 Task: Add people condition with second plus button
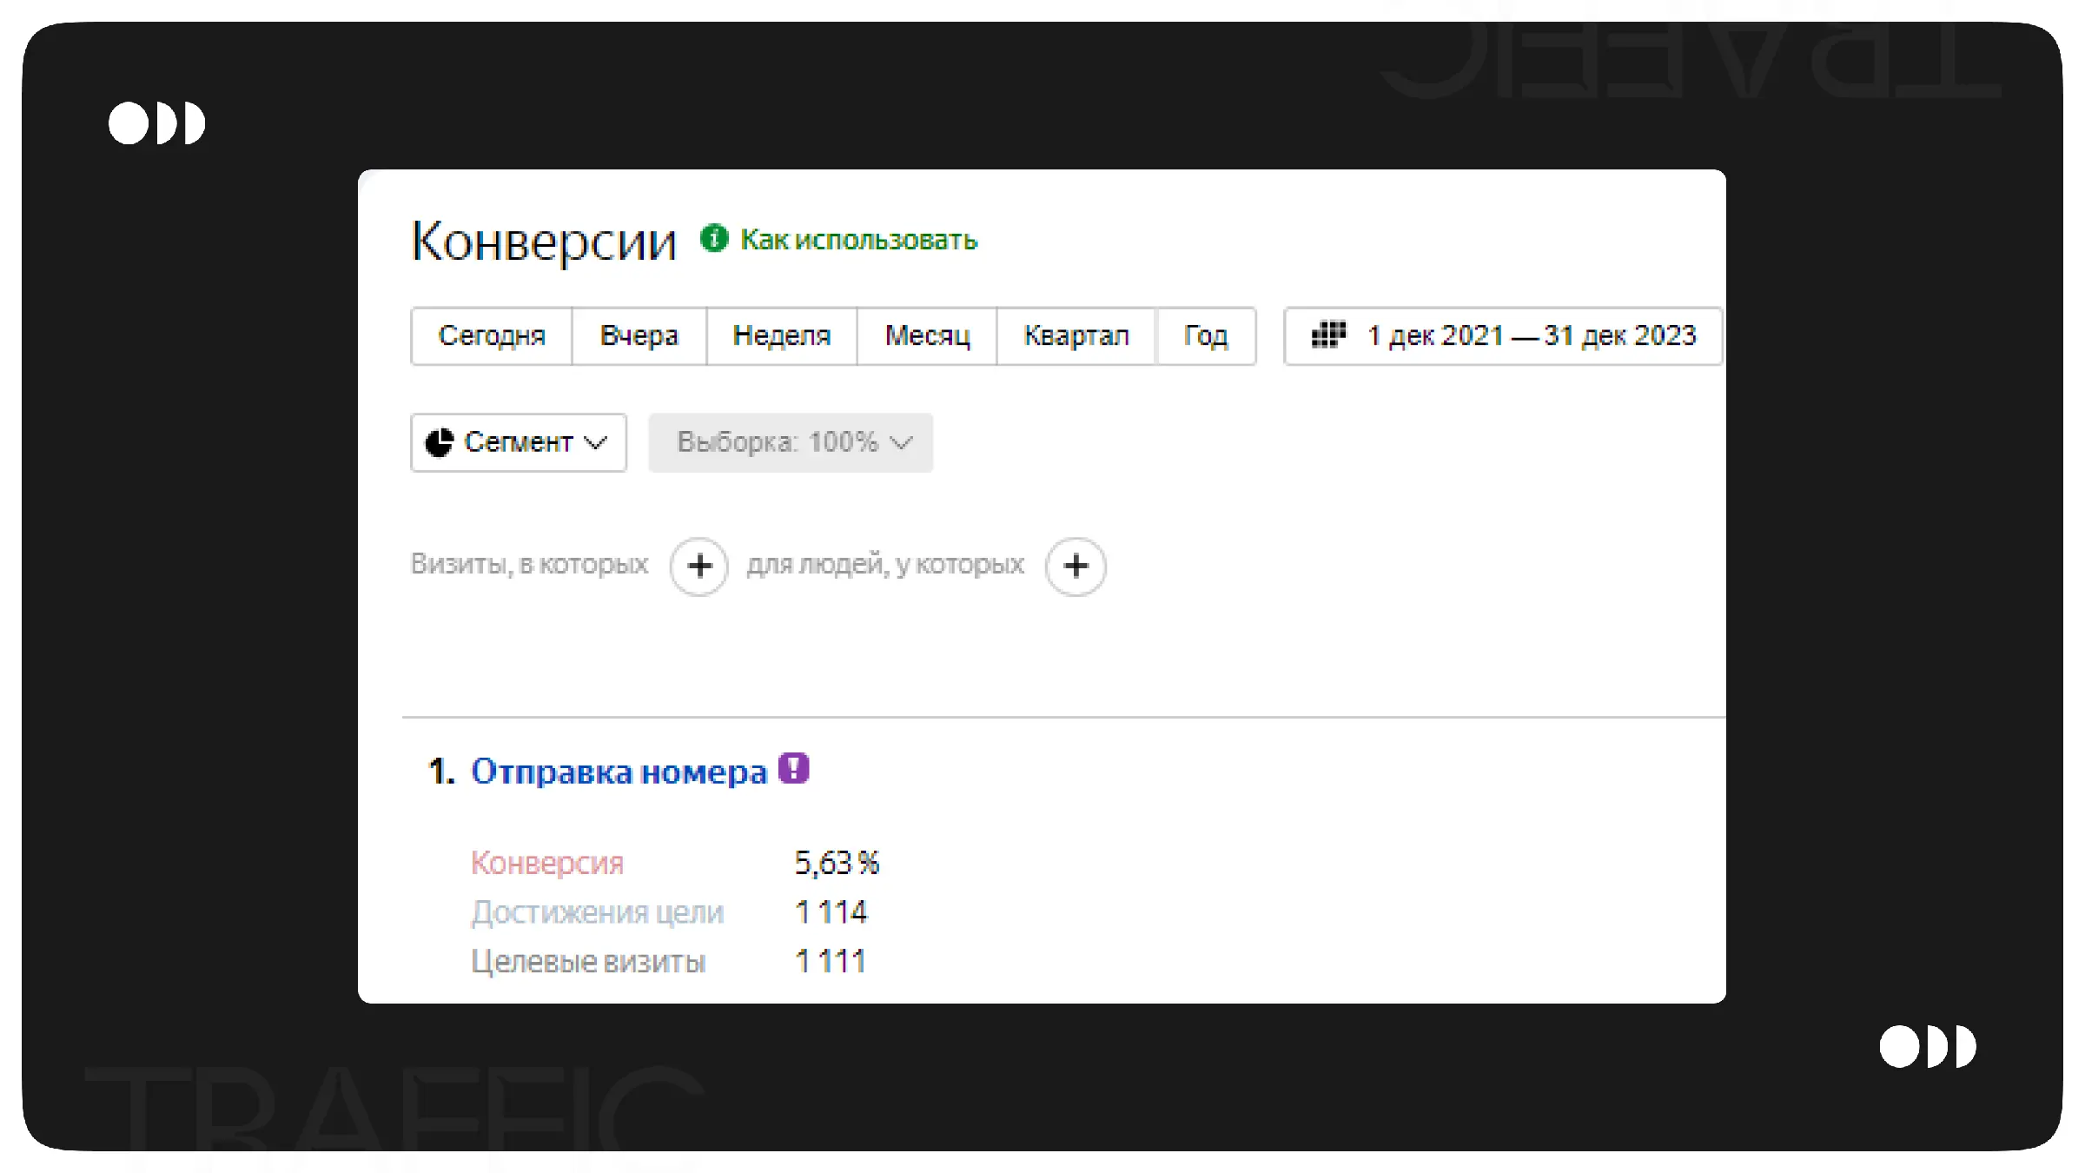pyautogui.click(x=1076, y=567)
